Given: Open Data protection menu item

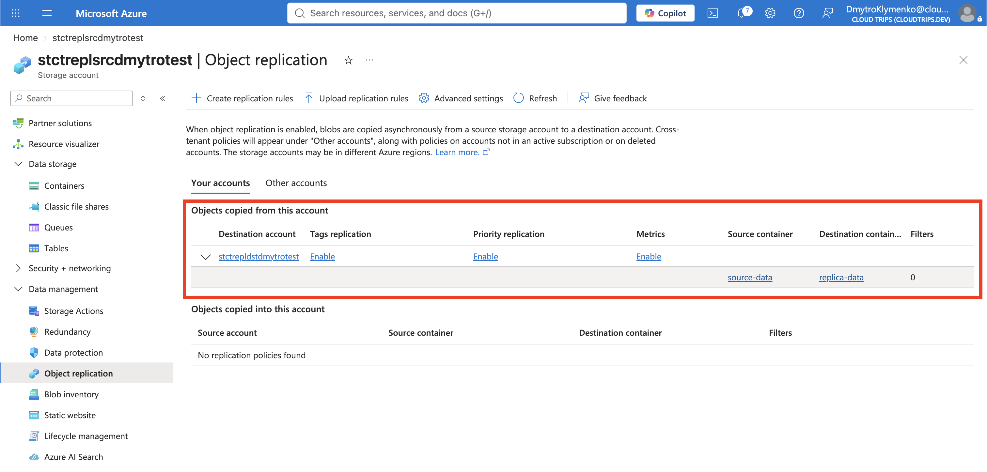Looking at the screenshot, I should point(73,353).
